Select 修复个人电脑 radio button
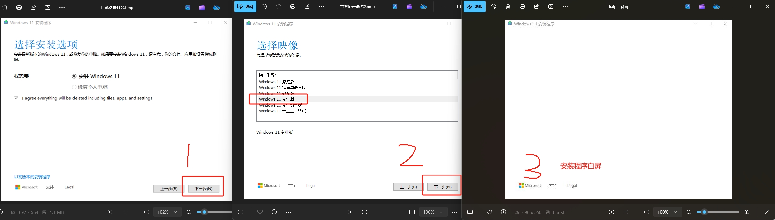775x220 pixels. click(74, 87)
